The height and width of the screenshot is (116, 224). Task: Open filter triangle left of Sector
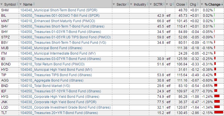pos(114,4)
